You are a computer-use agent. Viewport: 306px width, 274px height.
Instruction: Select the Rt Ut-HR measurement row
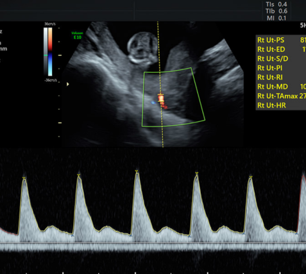[281, 105]
